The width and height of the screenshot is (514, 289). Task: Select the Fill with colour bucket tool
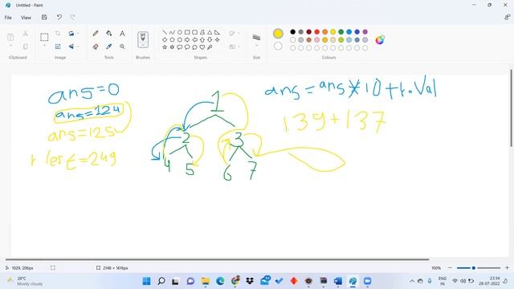(x=109, y=34)
